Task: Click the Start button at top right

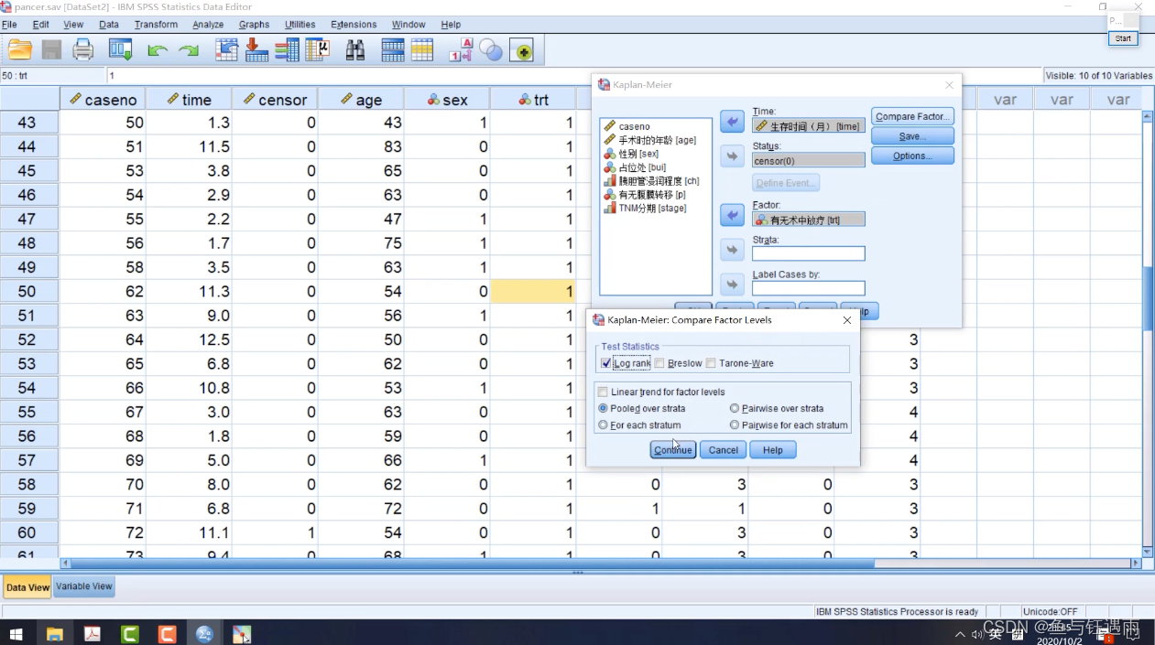Action: click(x=1123, y=38)
